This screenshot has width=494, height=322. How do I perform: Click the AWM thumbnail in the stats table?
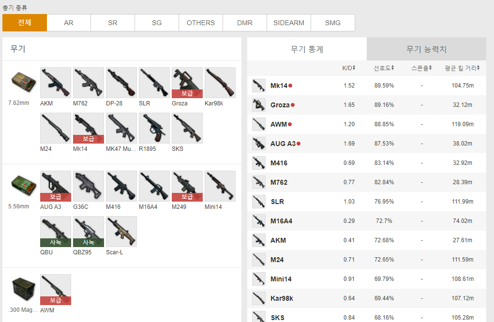pyautogui.click(x=259, y=124)
